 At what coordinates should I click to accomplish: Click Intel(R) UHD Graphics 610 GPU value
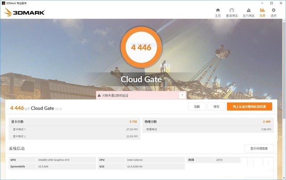pyautogui.click(x=54, y=160)
